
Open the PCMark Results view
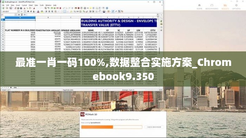[x=225, y=7]
